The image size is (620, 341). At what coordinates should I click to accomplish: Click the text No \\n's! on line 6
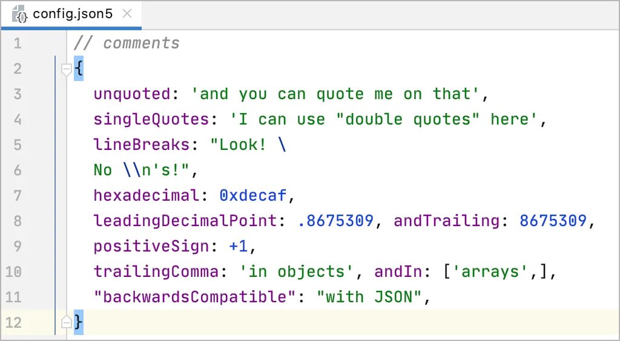click(141, 170)
